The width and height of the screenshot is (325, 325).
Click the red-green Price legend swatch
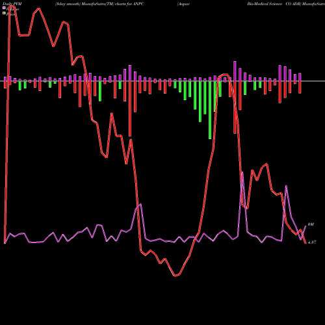point(4,14)
